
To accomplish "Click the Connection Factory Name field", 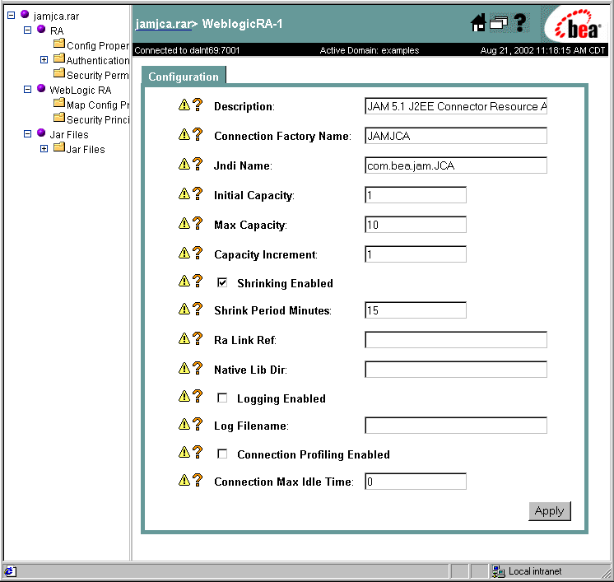I will click(456, 136).
